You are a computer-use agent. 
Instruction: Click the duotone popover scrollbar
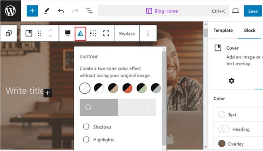point(164,98)
